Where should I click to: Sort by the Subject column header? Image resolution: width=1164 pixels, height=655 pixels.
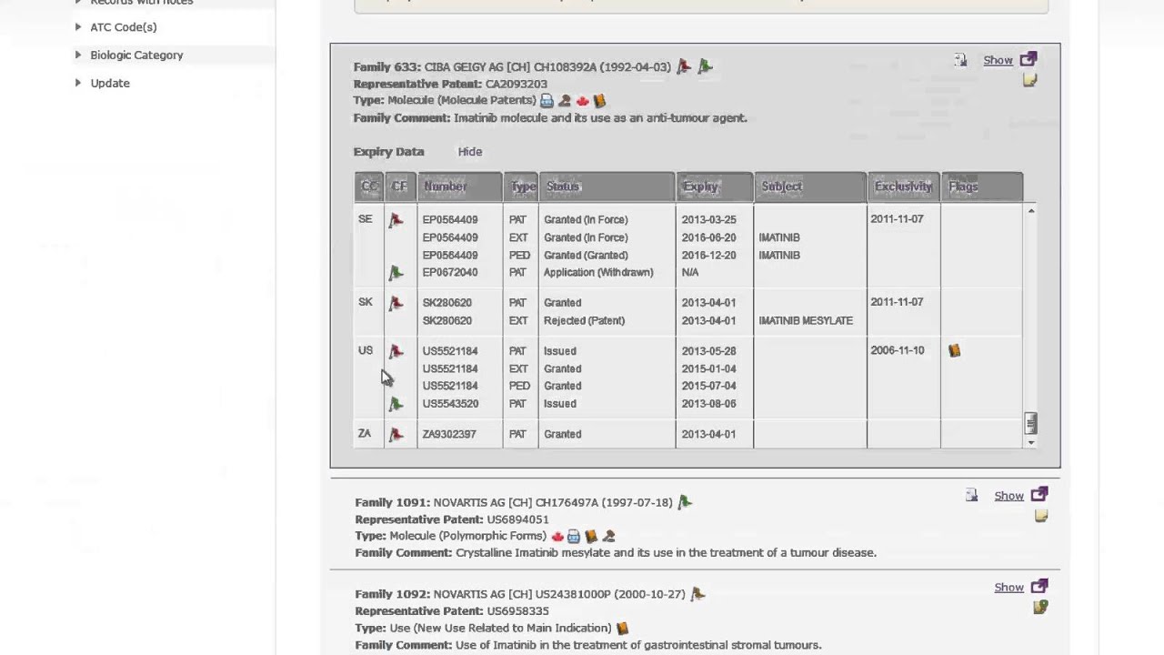[x=810, y=186]
